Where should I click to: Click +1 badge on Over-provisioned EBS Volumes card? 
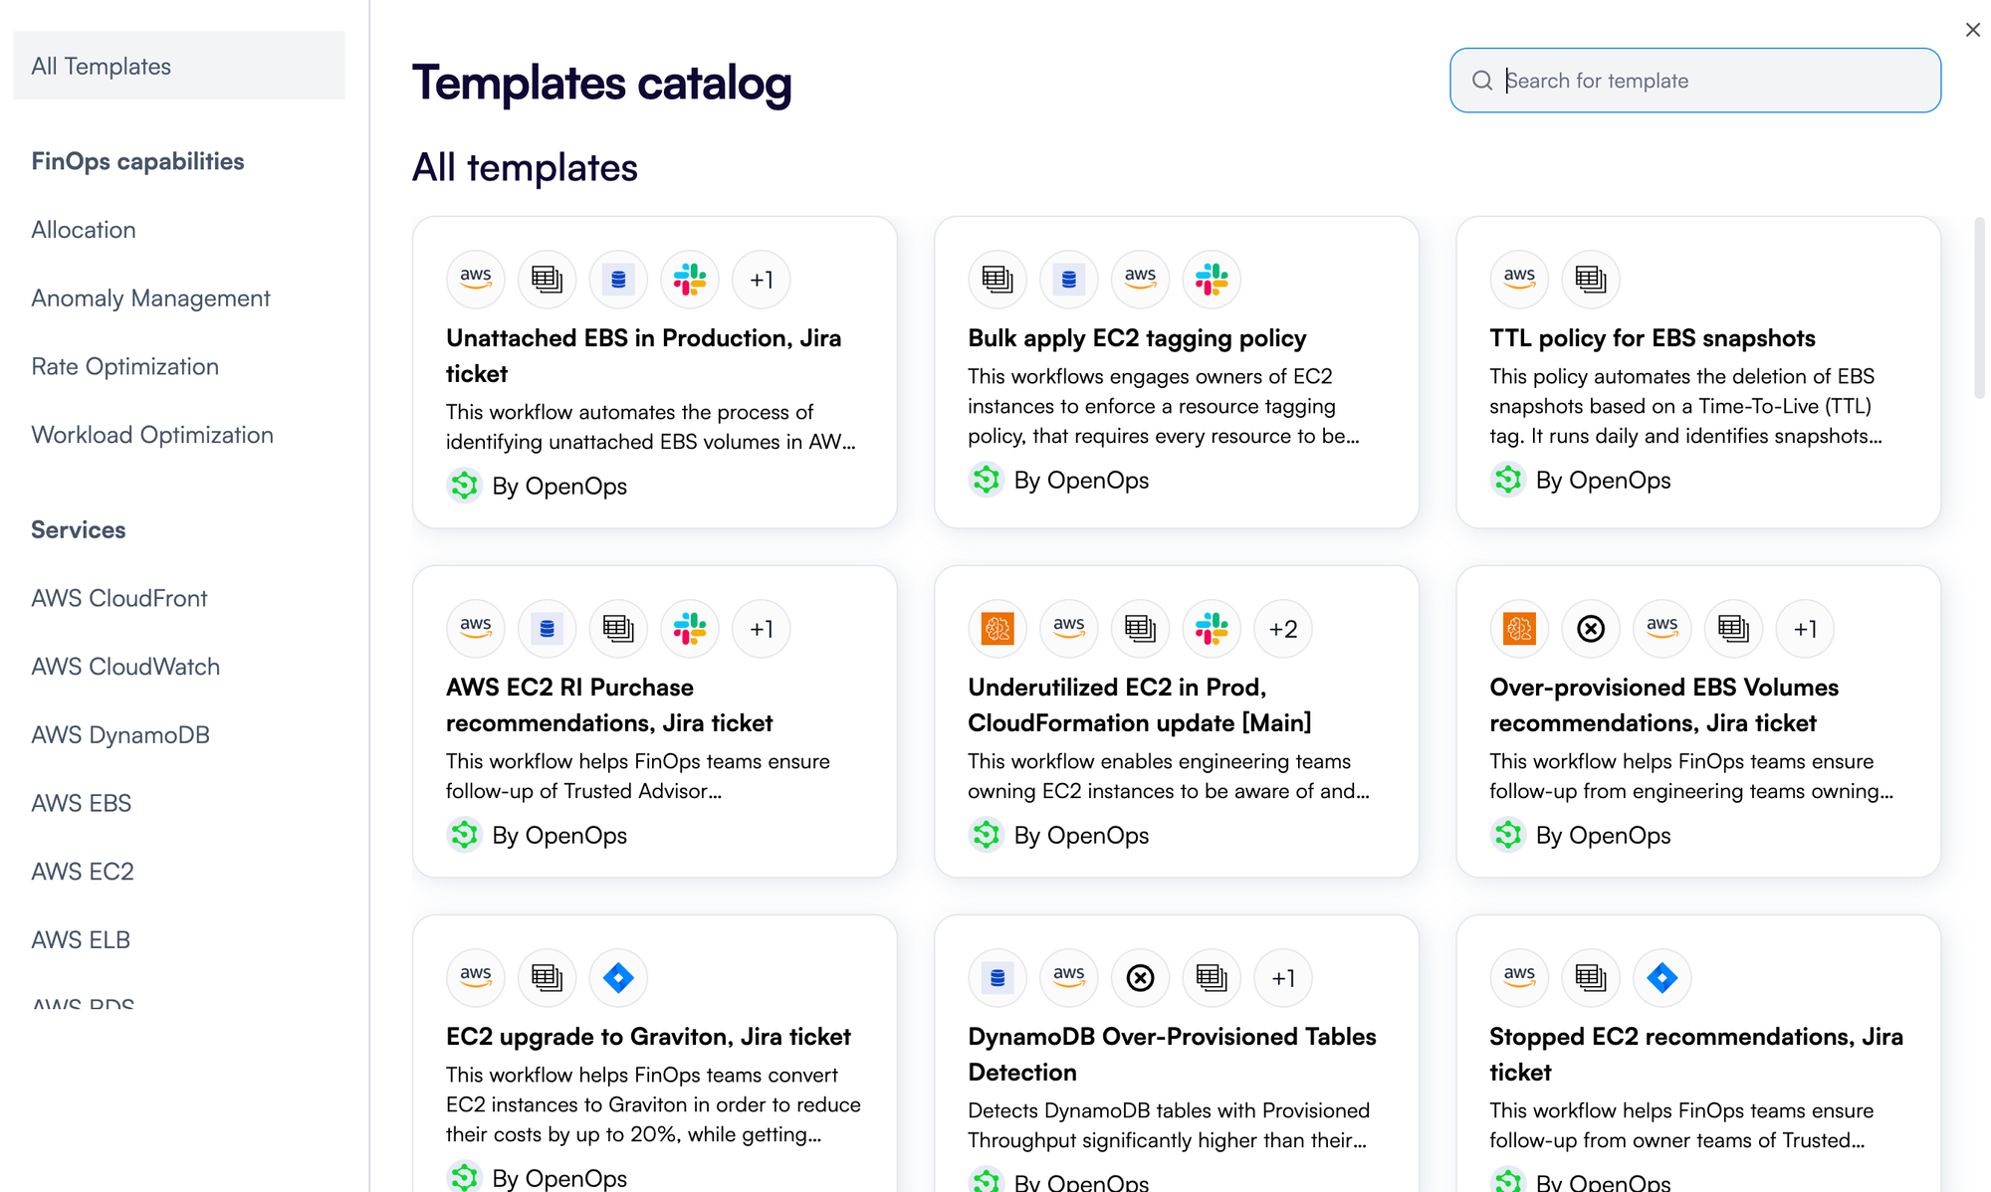click(x=1805, y=628)
